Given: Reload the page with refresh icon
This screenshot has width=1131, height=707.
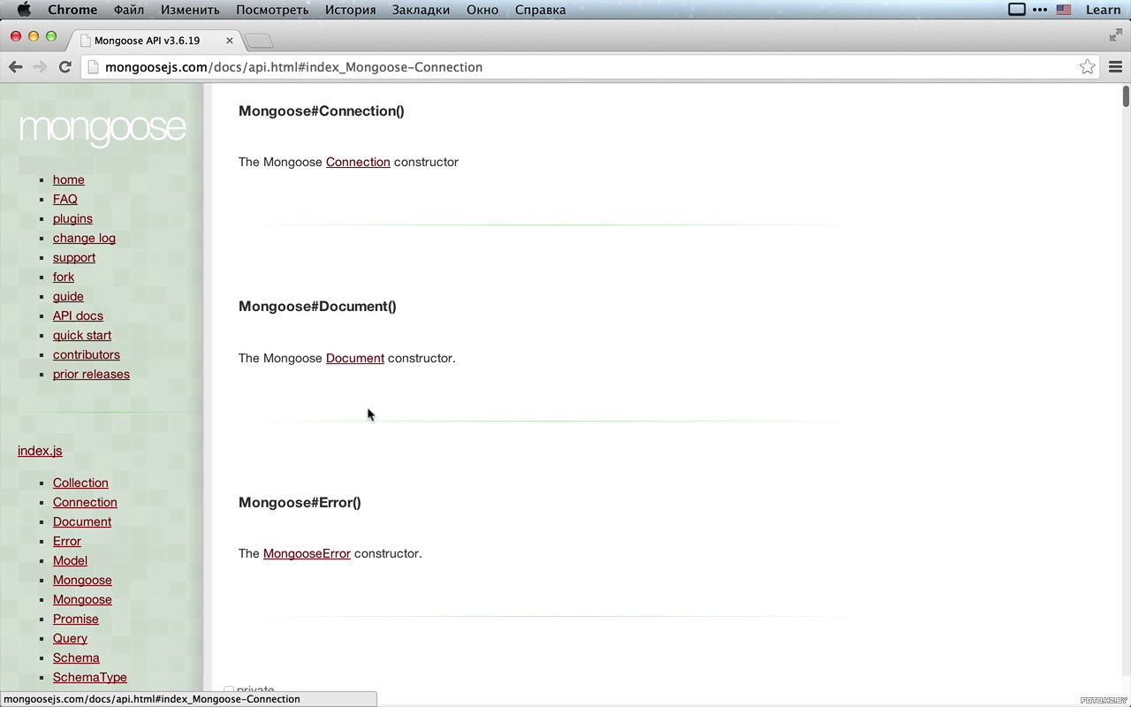Looking at the screenshot, I should coord(65,67).
